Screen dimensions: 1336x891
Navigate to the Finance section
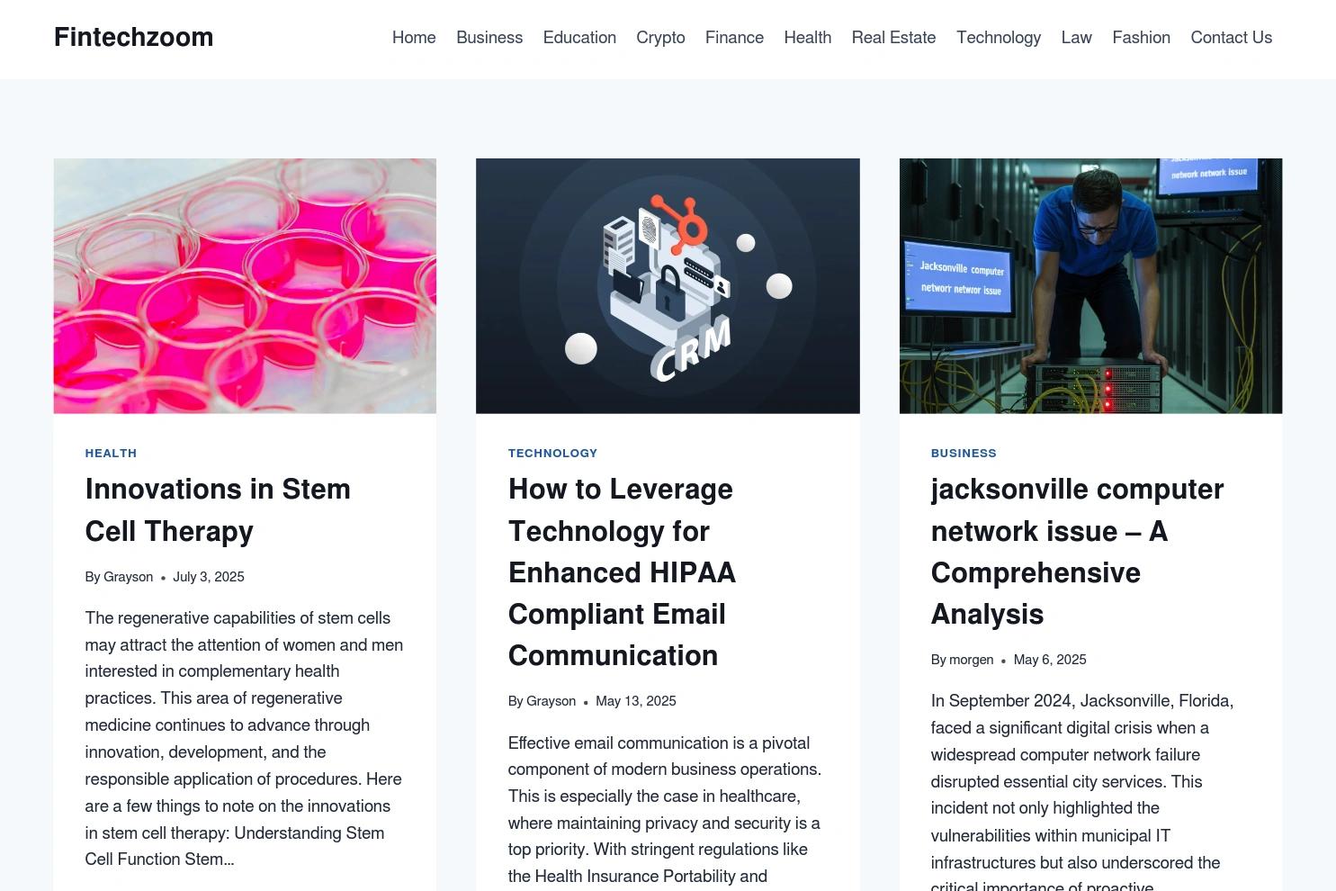734,38
